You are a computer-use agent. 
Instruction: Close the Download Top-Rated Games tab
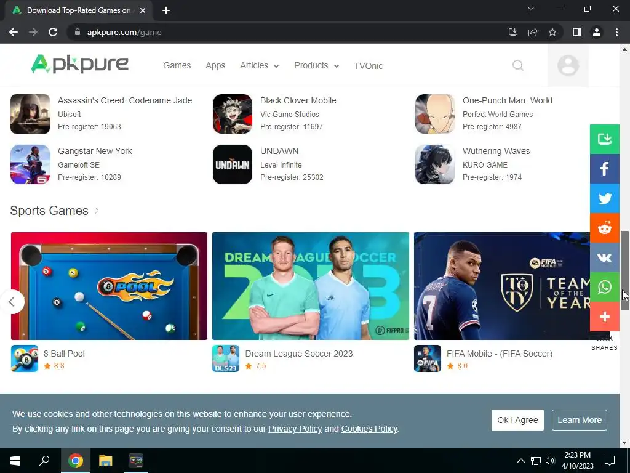[143, 10]
